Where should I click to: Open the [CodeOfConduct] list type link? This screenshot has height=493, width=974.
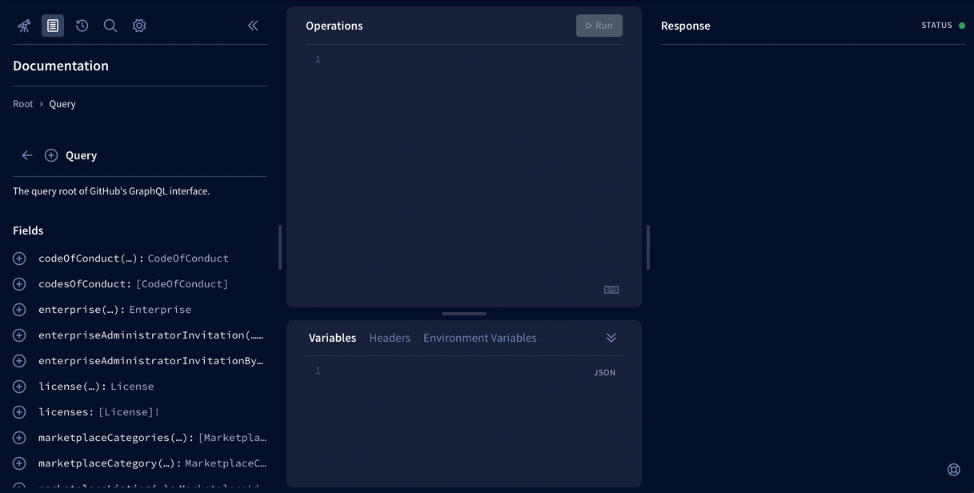point(182,284)
